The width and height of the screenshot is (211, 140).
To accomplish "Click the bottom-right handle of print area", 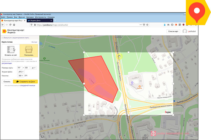I will tap(173, 115).
